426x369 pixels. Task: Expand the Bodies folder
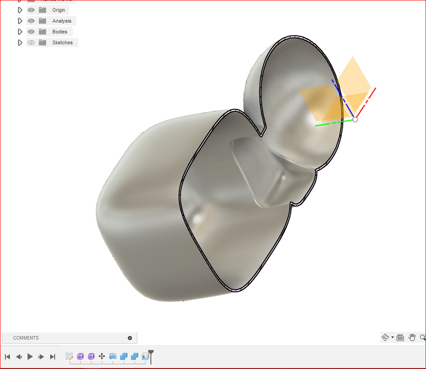coord(20,32)
